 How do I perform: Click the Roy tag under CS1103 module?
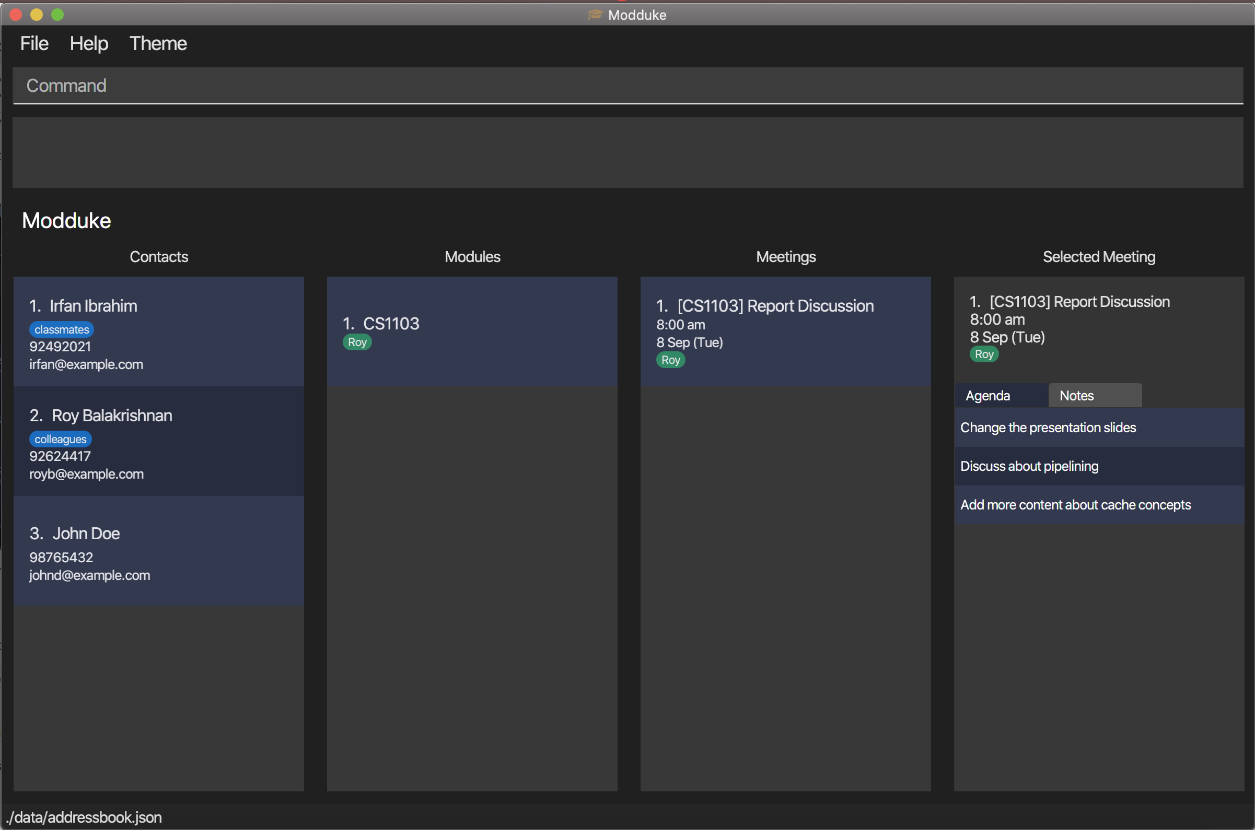coord(357,342)
